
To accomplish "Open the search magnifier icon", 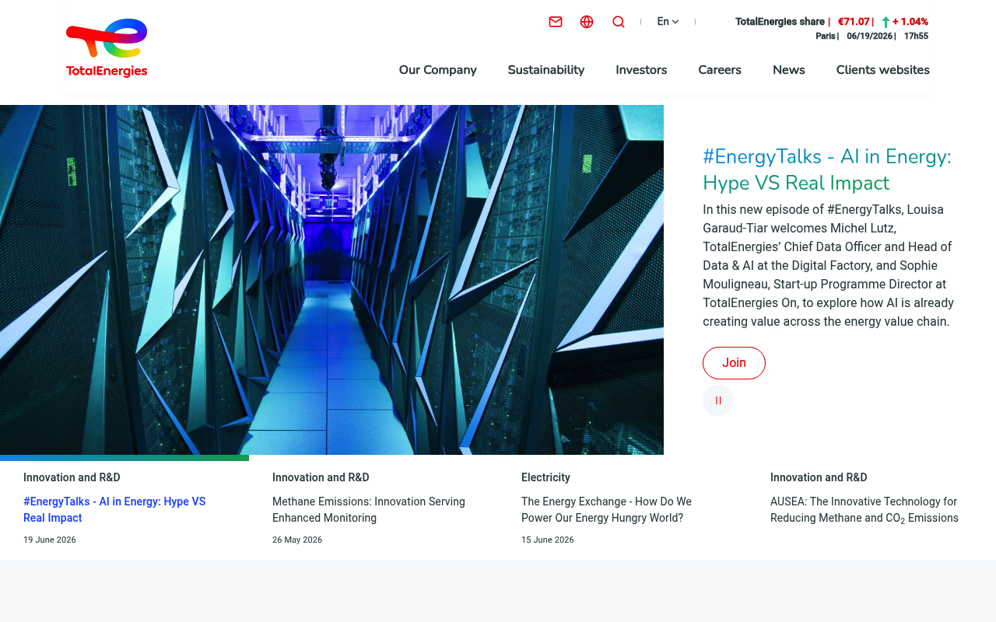I will (x=619, y=22).
